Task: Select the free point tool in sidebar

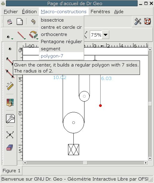Action: [10, 49]
